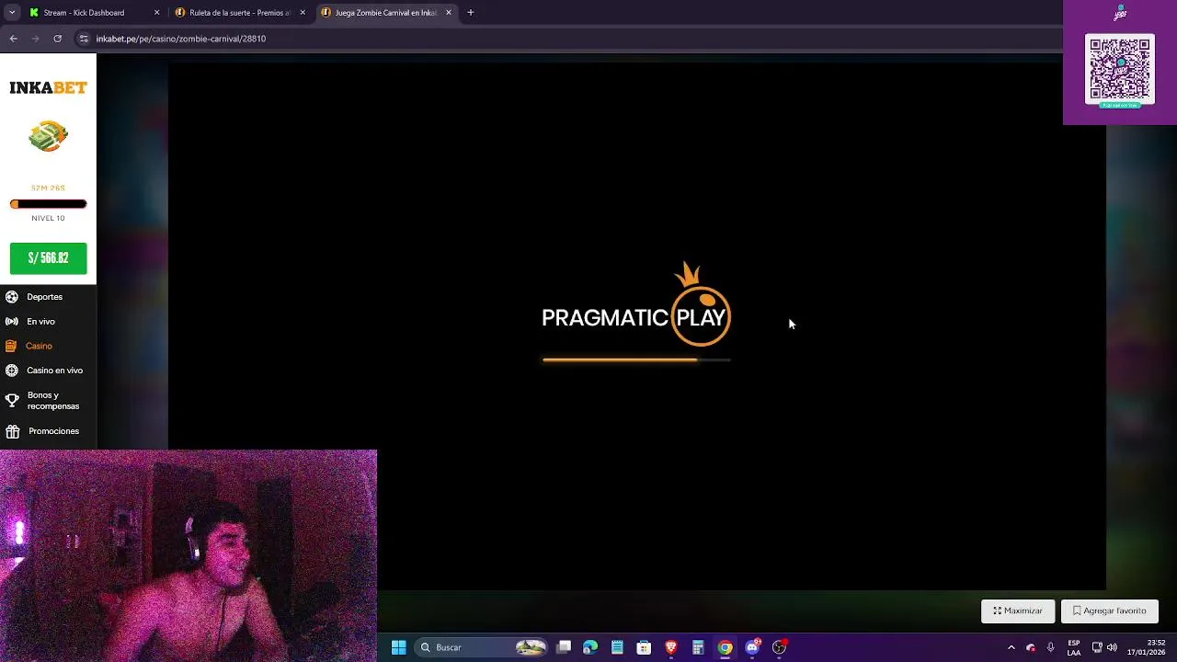This screenshot has width=1177, height=662.
Task: Click the Maximizar button
Action: [x=1018, y=611]
